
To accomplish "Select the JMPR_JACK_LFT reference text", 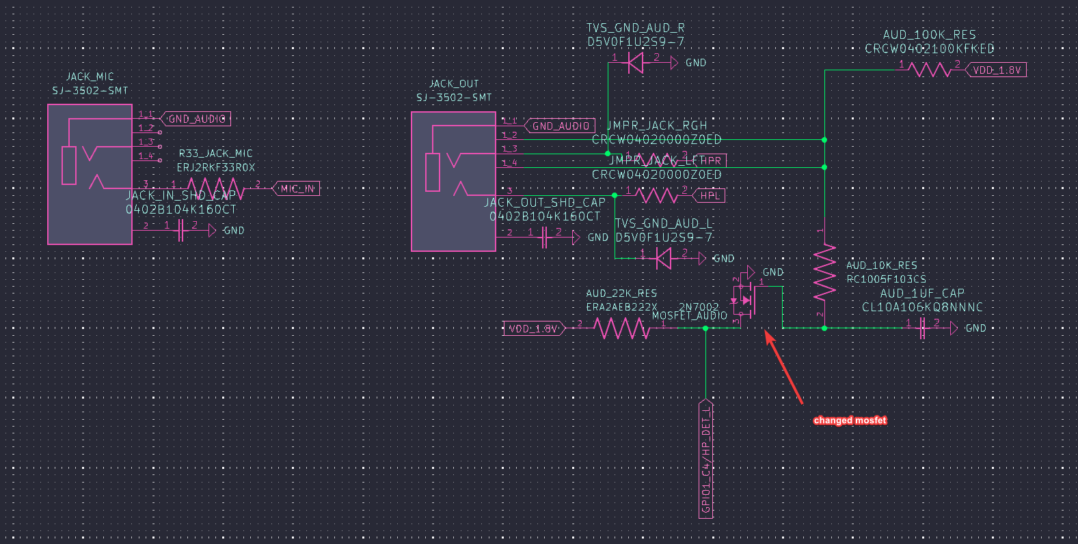I will [657, 160].
